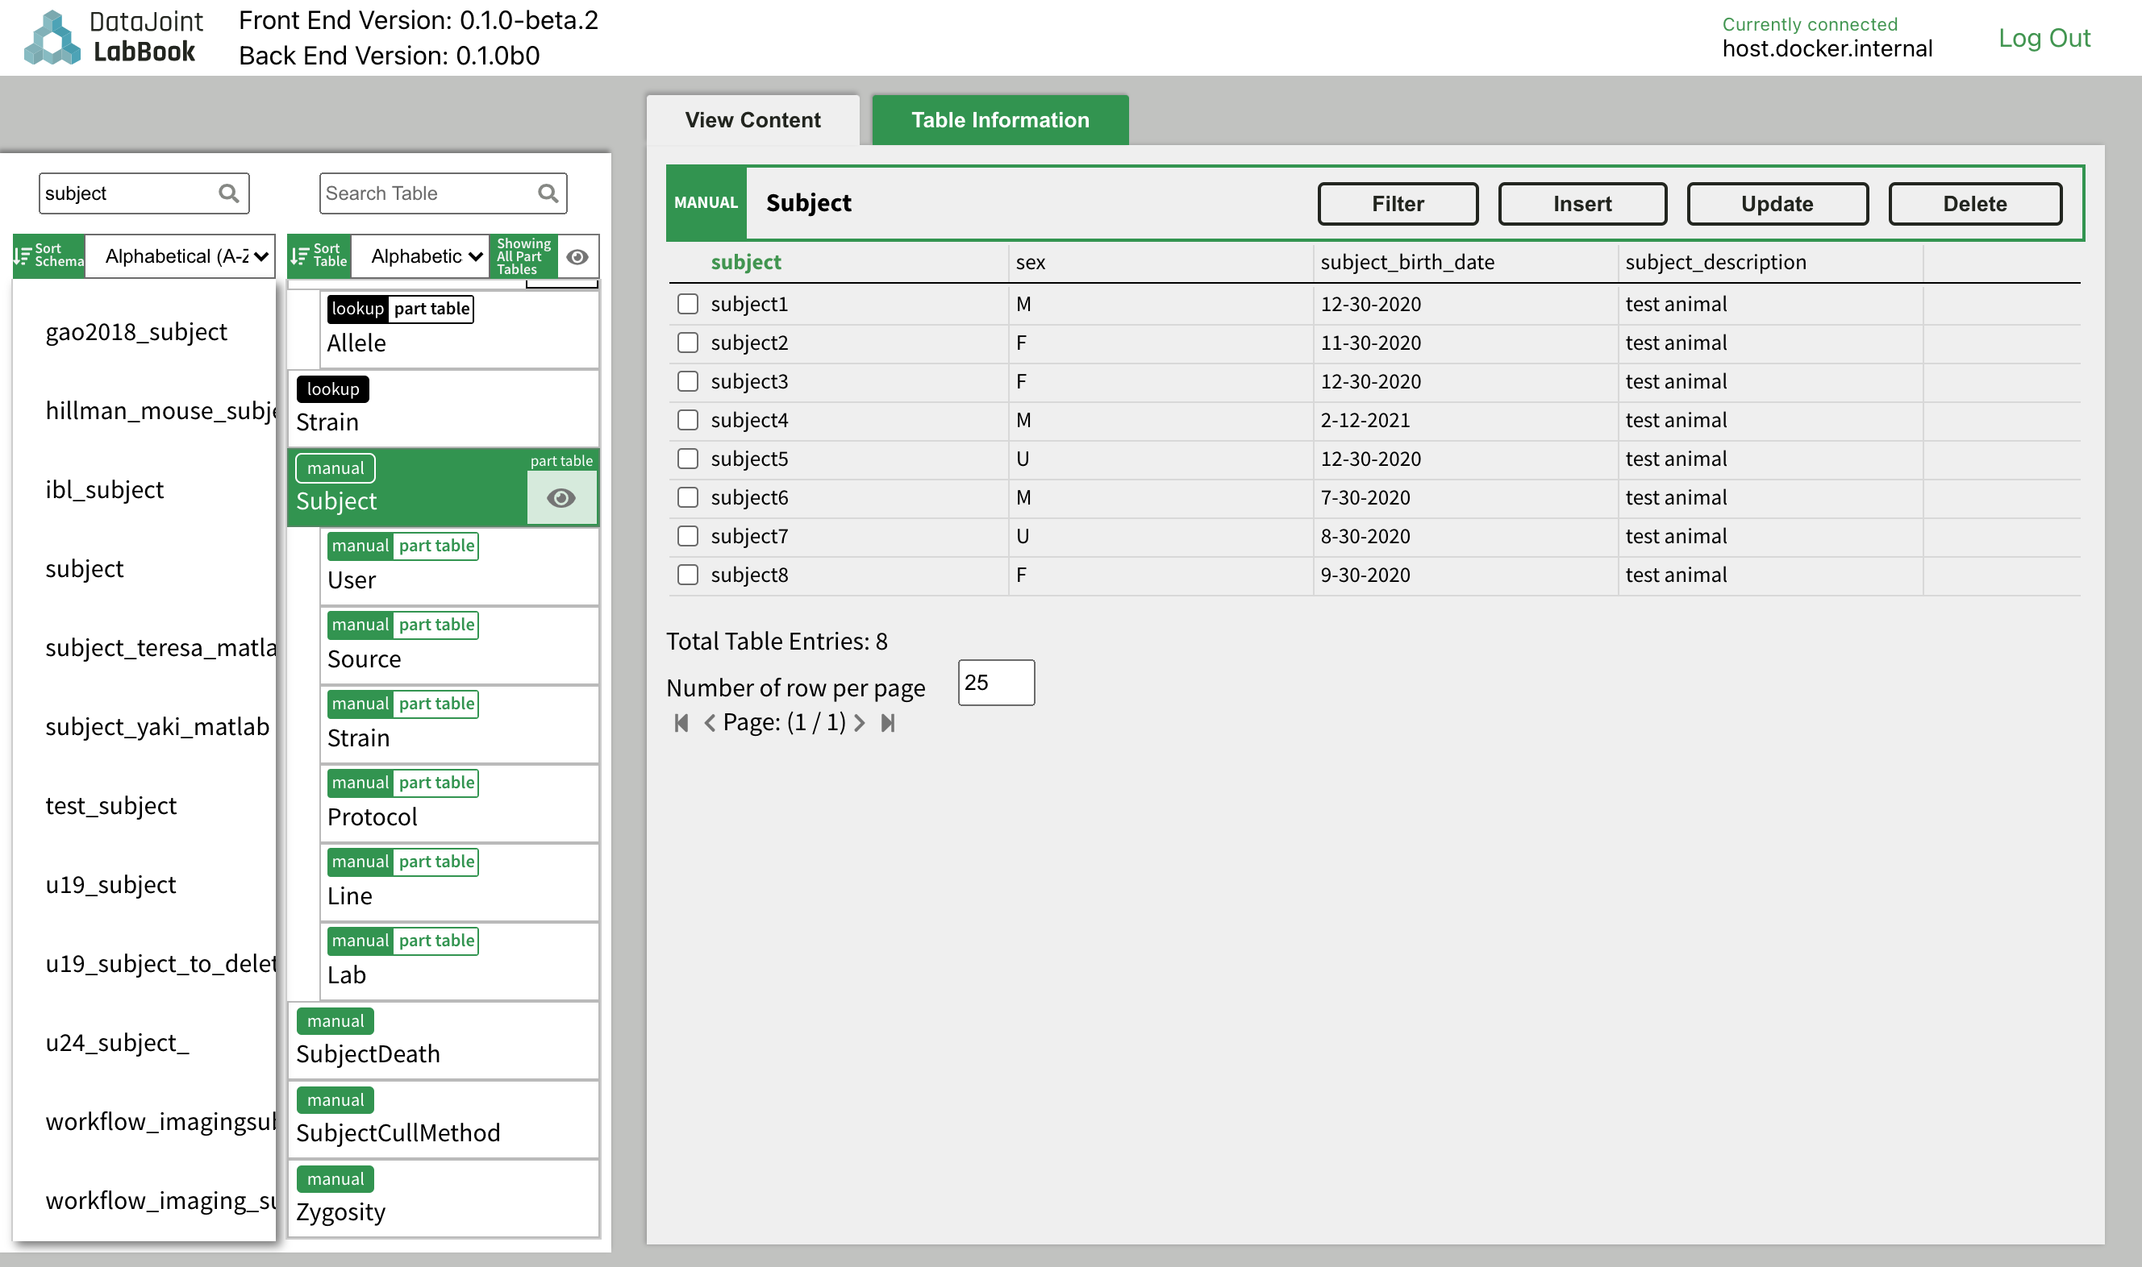
Task: Go to the next page
Action: [860, 723]
